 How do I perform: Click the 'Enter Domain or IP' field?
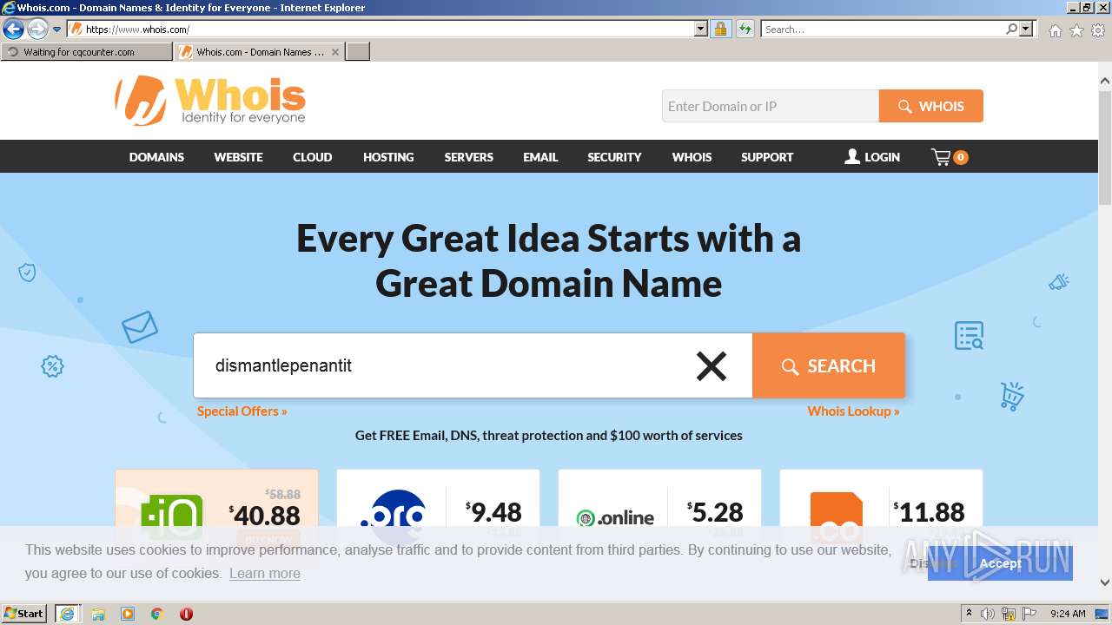pos(771,106)
